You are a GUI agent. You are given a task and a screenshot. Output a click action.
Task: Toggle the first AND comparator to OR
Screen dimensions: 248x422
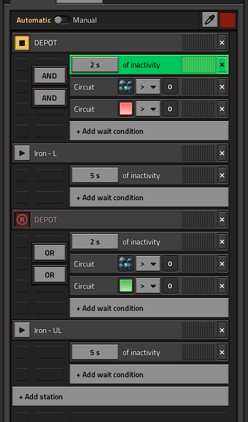(50, 76)
